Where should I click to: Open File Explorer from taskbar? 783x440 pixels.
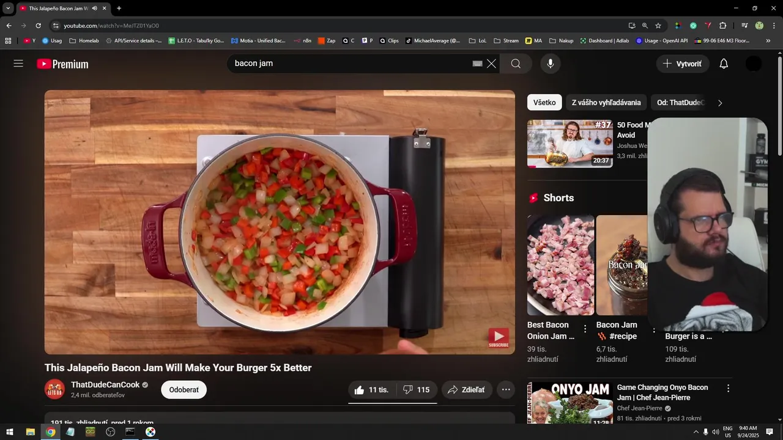pyautogui.click(x=30, y=432)
